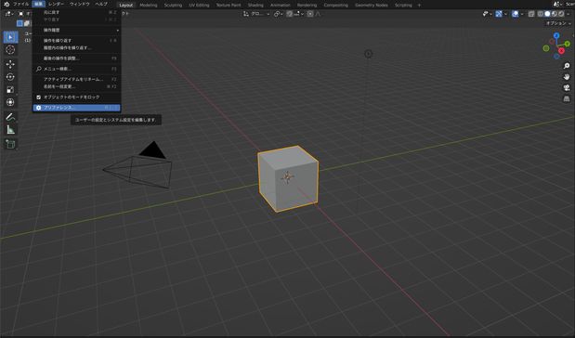The height and width of the screenshot is (338, 575).
Task: Select the Rotate tool in the toolbar
Action: [x=10, y=77]
